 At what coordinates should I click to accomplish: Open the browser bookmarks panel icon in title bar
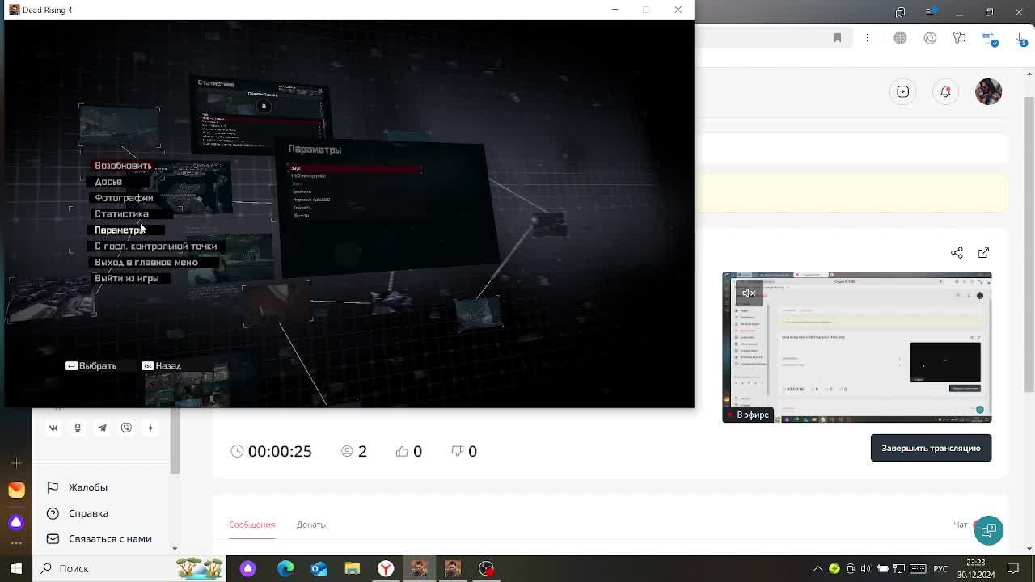[x=900, y=12]
